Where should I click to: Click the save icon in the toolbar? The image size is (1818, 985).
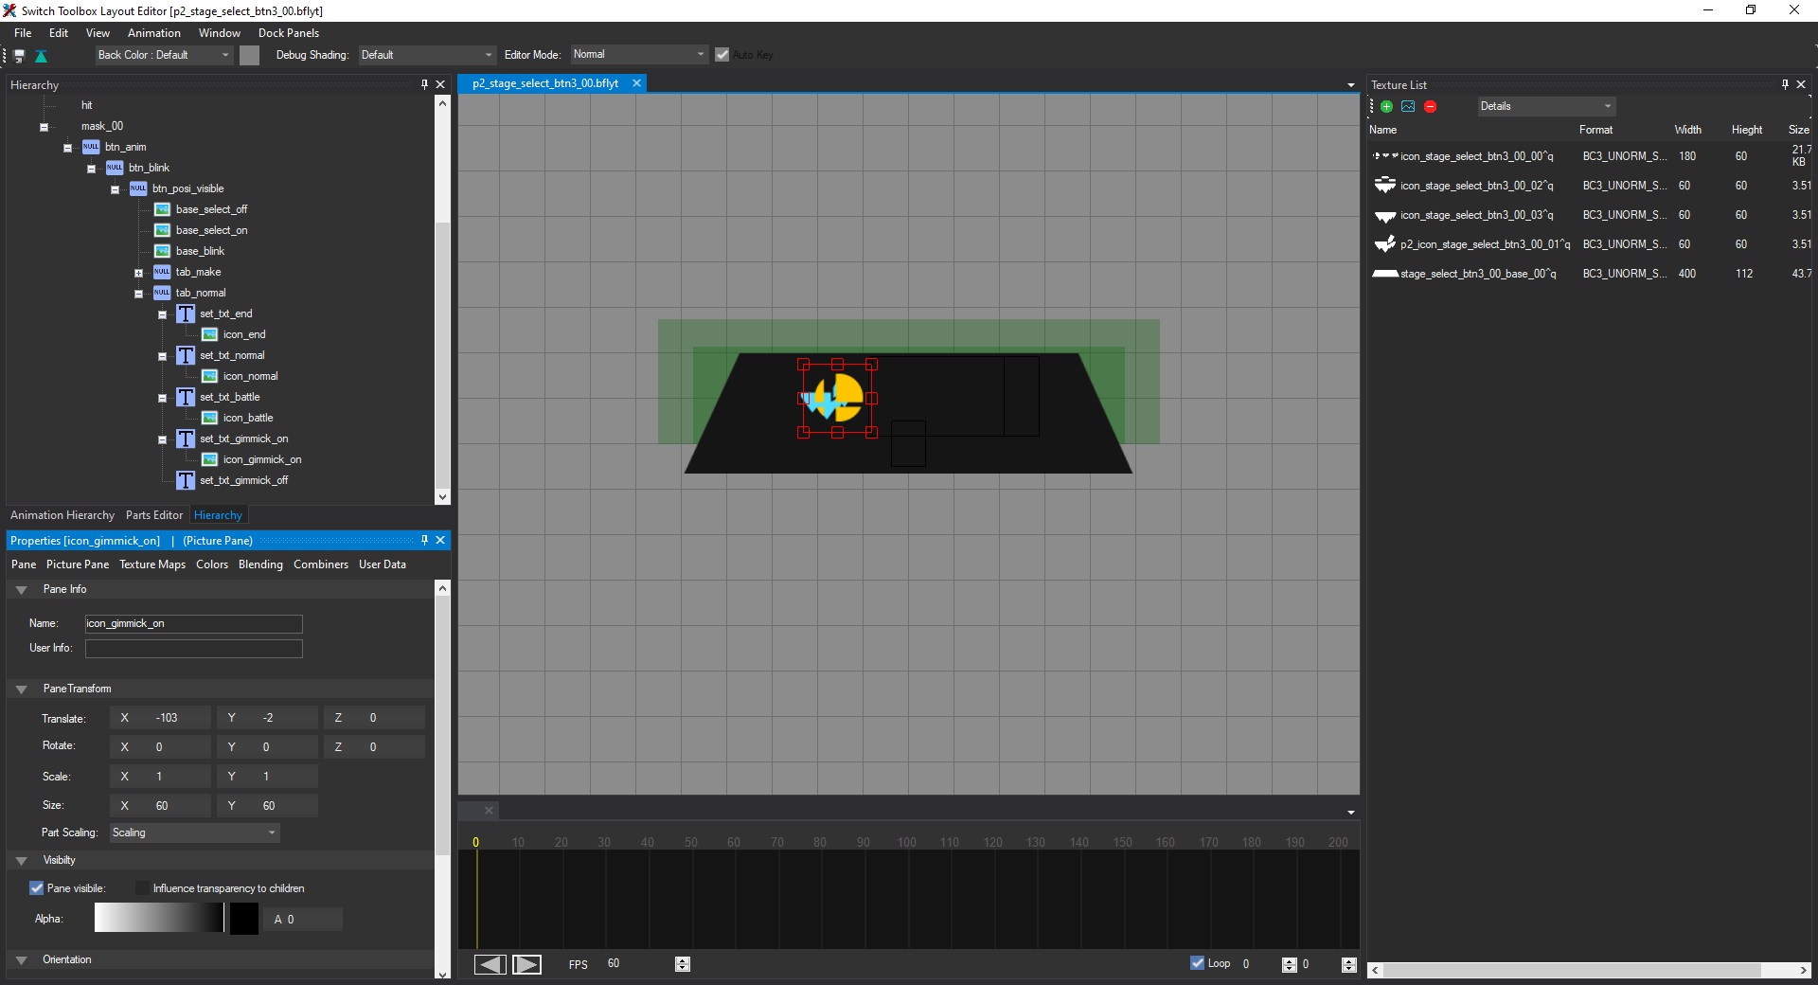(19, 56)
